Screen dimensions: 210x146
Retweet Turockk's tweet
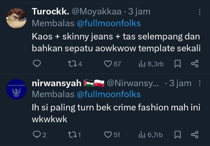71,64
